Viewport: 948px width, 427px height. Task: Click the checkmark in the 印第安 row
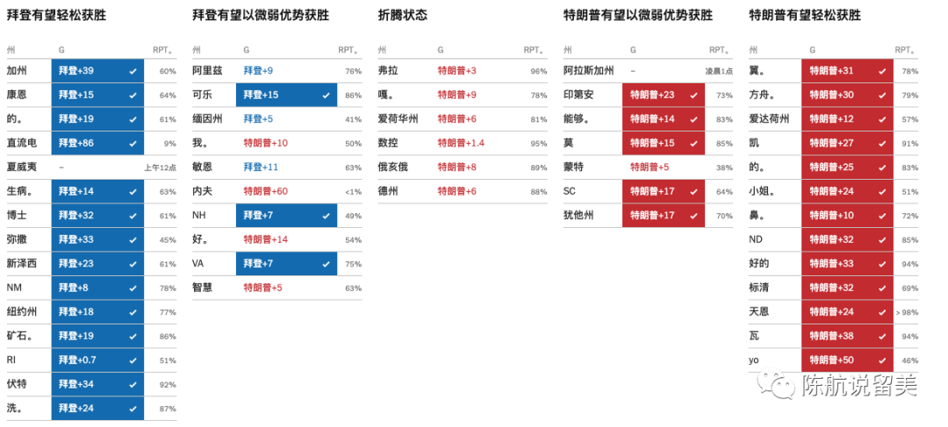694,95
